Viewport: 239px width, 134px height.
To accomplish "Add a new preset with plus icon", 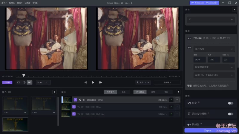I will (x=234, y=10).
